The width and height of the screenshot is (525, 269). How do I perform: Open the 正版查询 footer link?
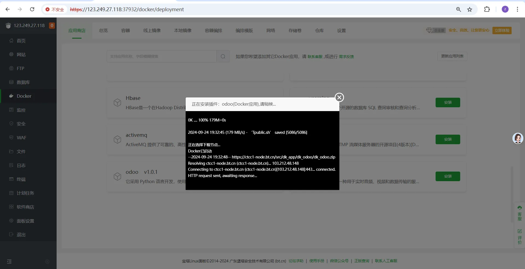click(362, 261)
